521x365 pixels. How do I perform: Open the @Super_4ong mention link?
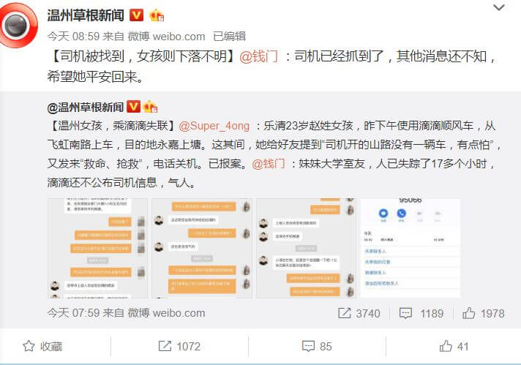click(214, 126)
